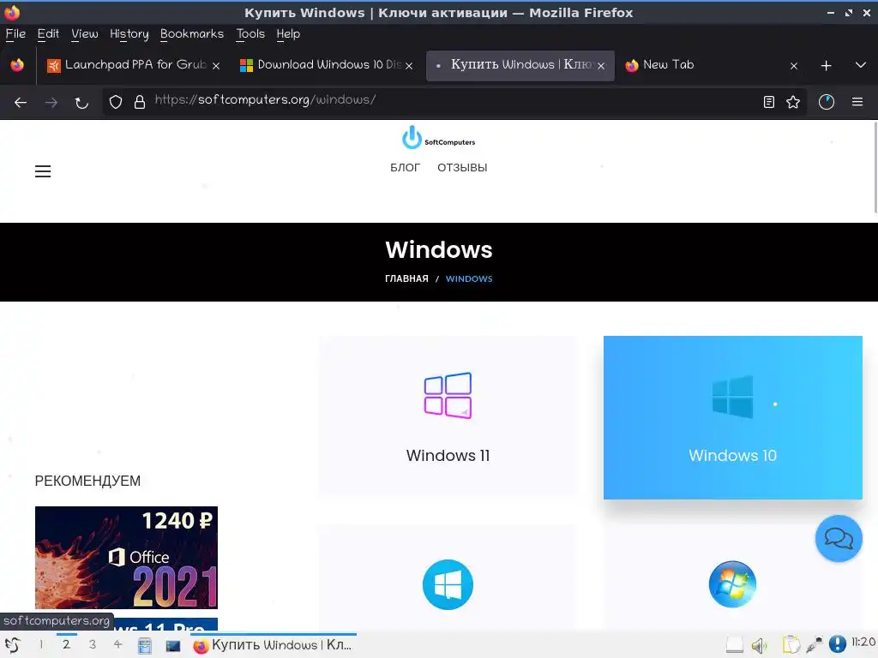Open the Tools menu
Viewport: 878px width, 658px height.
coord(250,34)
